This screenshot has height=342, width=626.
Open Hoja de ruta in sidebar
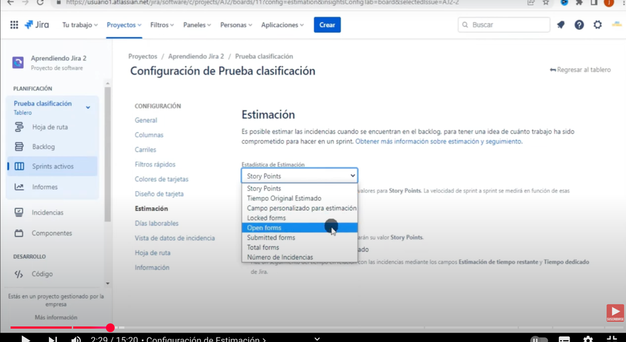50,127
